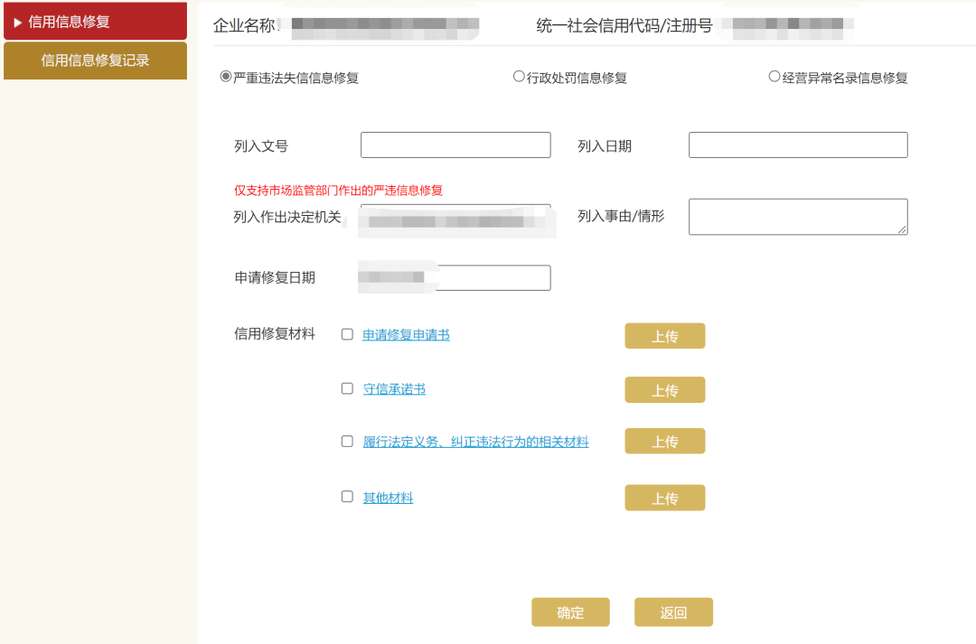976x644 pixels.
Task: Click the 列入日期 input field
Action: pyautogui.click(x=798, y=145)
